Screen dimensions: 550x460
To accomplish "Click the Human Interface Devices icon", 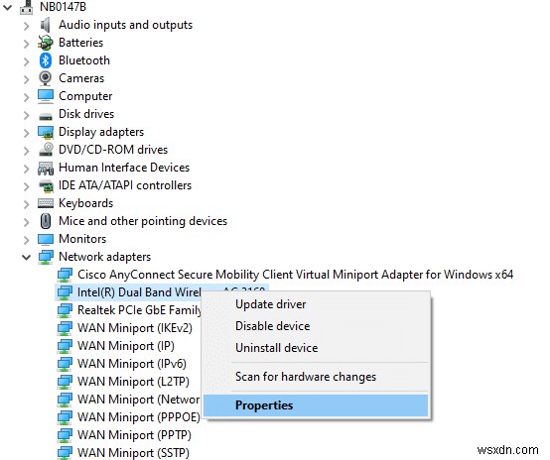I will click(46, 169).
